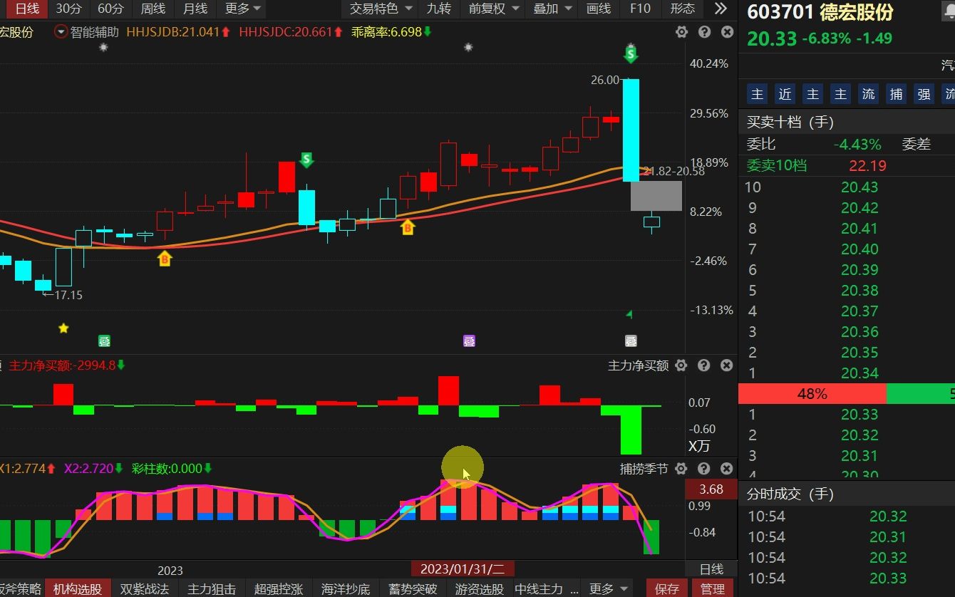Select the 双紫战法 indicator tab

tap(145, 588)
